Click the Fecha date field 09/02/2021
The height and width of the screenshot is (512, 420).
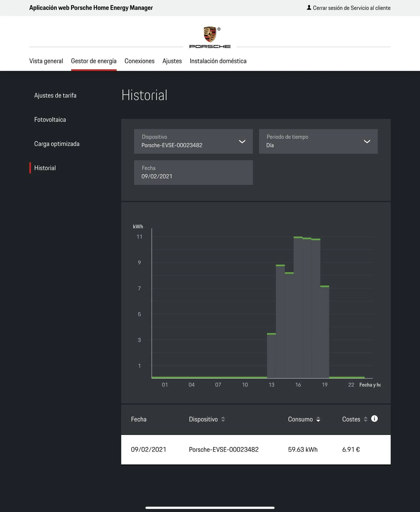click(x=193, y=172)
